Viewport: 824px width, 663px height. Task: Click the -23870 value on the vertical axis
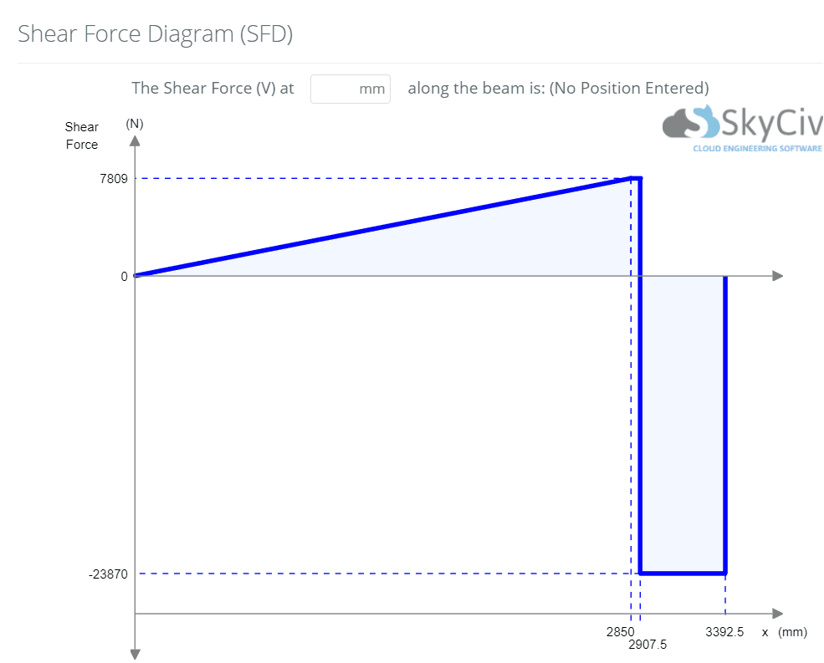pos(108,574)
